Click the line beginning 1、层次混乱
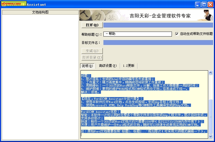Screen dimensions: 215x142 pos(118,79)
